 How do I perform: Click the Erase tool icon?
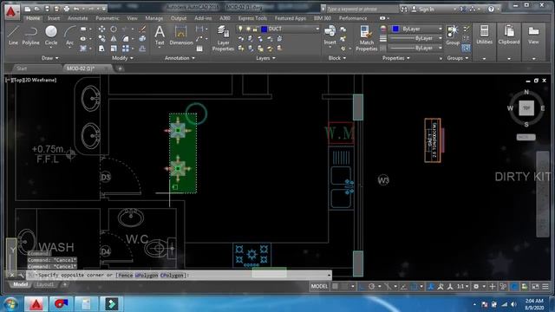(142, 29)
